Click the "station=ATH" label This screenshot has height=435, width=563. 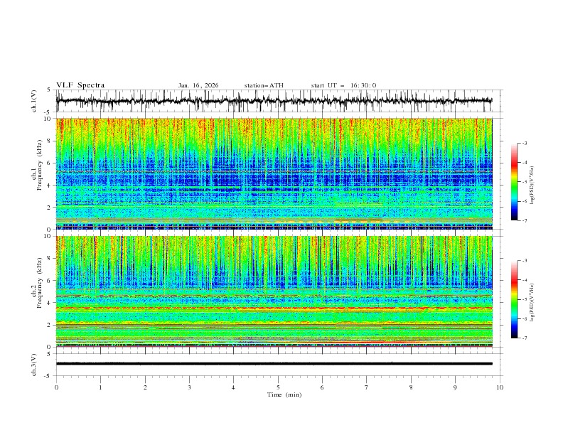click(x=264, y=85)
